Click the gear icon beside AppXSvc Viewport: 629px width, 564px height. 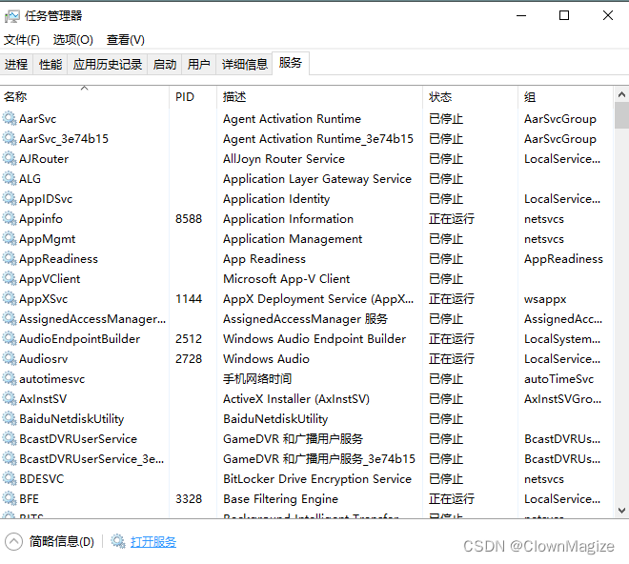[10, 299]
